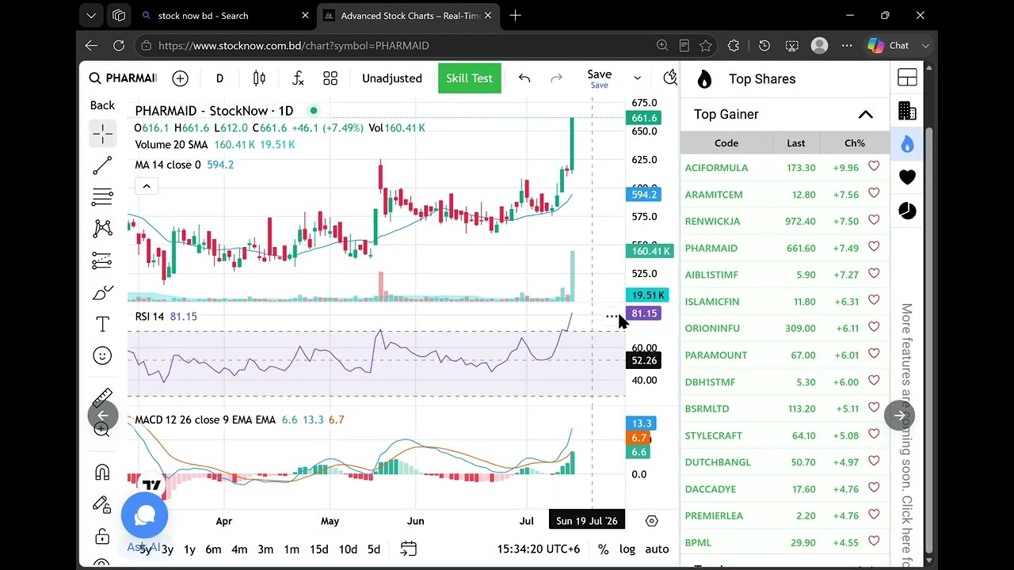Open the emoji icons tool
The image size is (1014, 570).
102,355
